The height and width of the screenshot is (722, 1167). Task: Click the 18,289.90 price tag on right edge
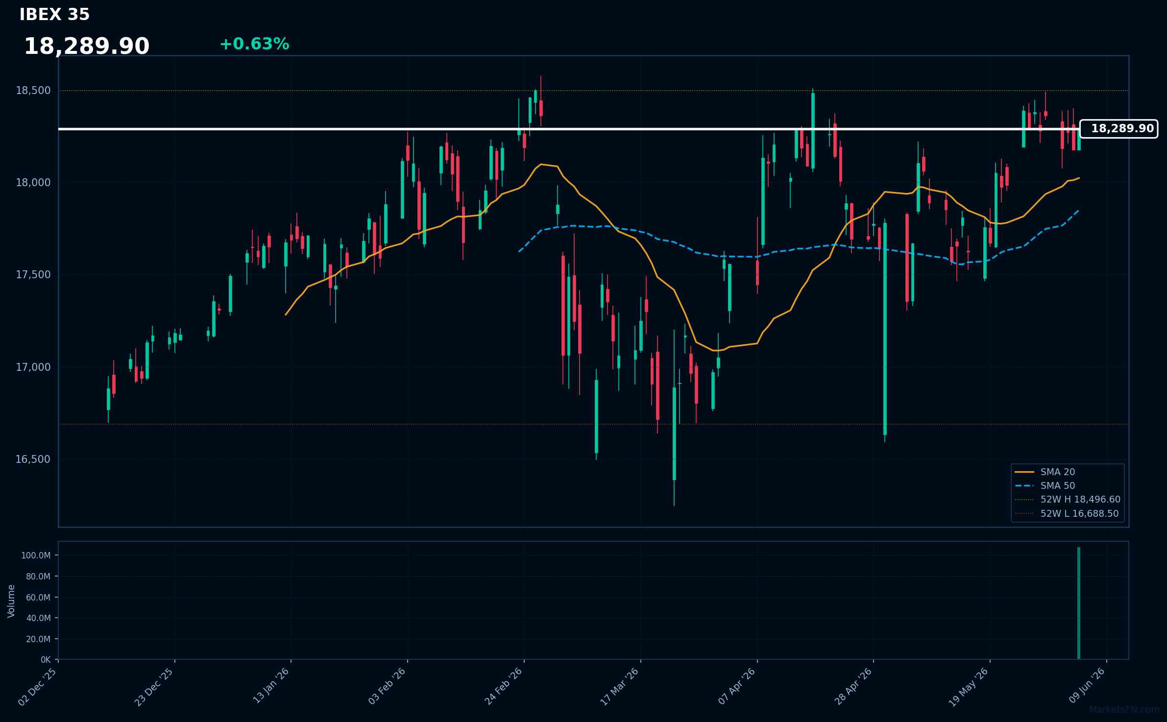1119,129
